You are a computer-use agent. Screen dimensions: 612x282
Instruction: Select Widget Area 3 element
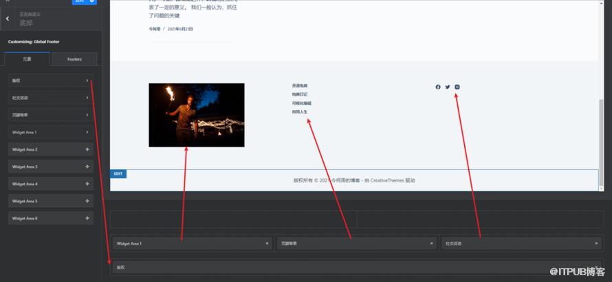[51, 166]
